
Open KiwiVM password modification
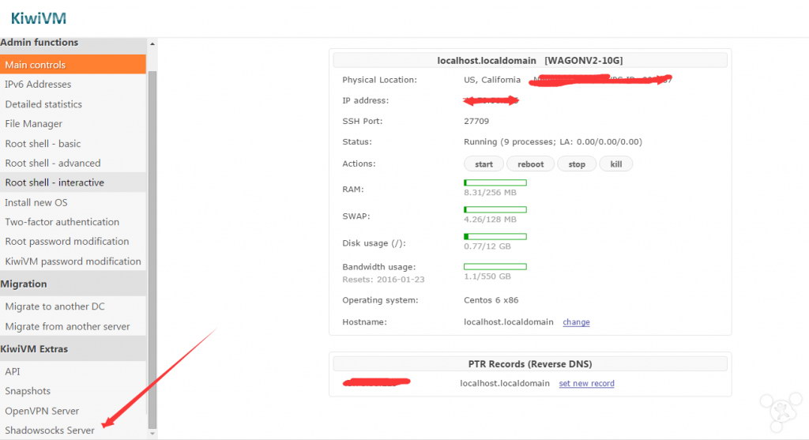[x=73, y=261]
